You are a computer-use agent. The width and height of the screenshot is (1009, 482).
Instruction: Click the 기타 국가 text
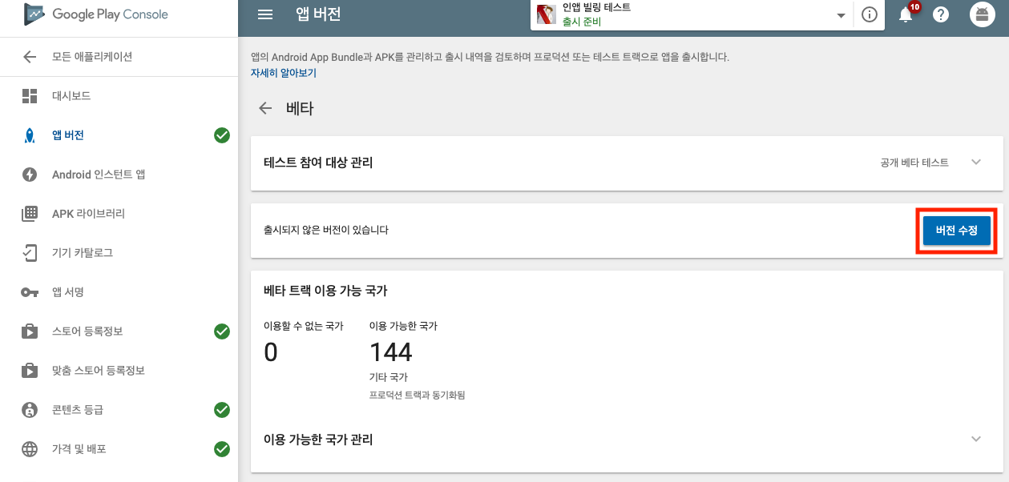(389, 377)
